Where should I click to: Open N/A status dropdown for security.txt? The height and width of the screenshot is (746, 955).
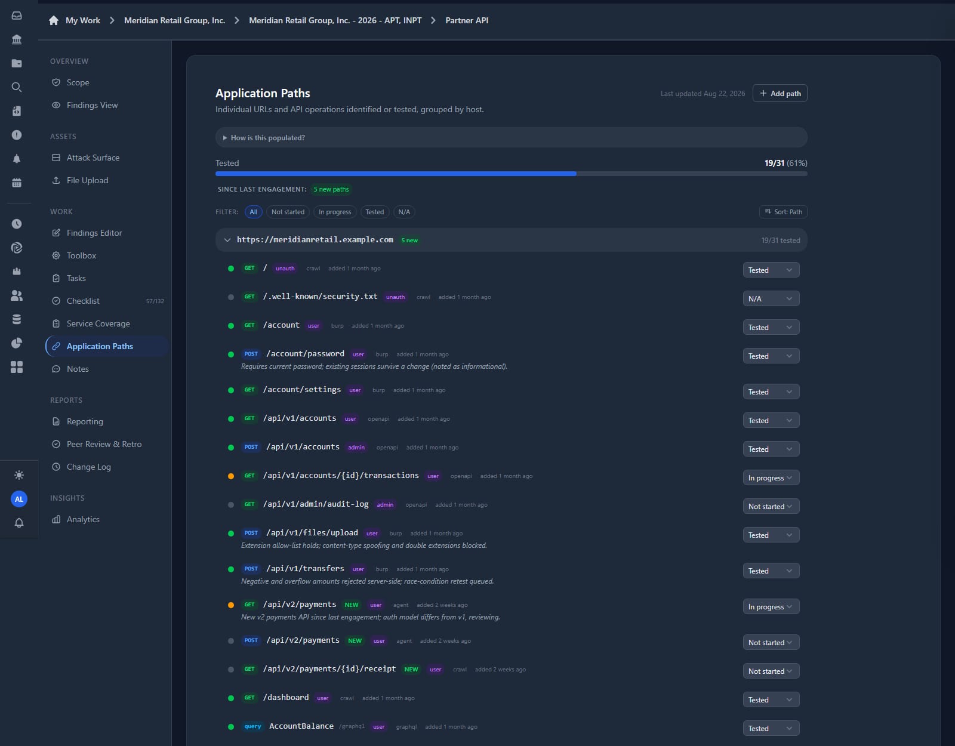(771, 298)
